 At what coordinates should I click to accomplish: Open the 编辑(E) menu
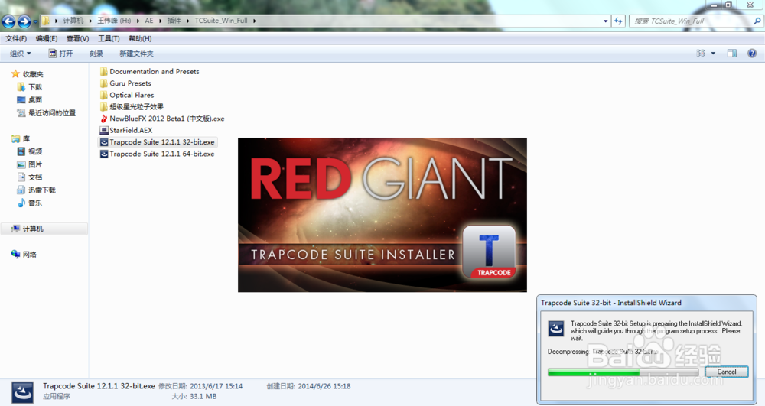pyautogui.click(x=47, y=38)
